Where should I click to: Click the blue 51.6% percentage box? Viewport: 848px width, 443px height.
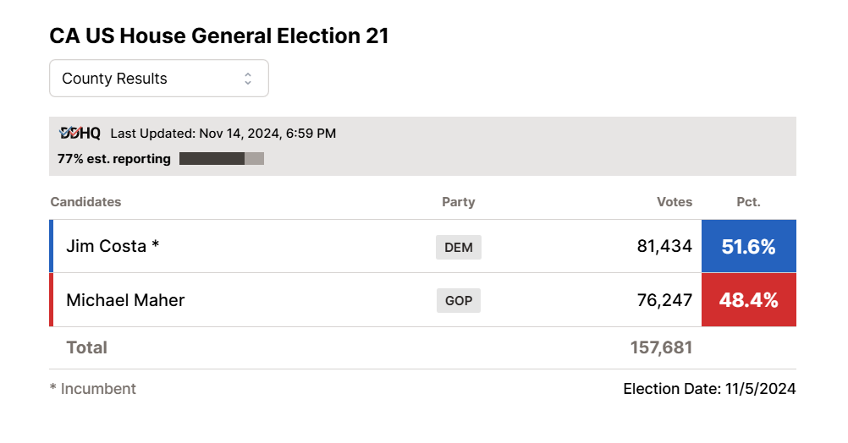748,247
